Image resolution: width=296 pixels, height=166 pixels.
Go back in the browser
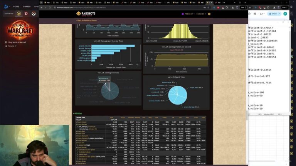(41, 8)
